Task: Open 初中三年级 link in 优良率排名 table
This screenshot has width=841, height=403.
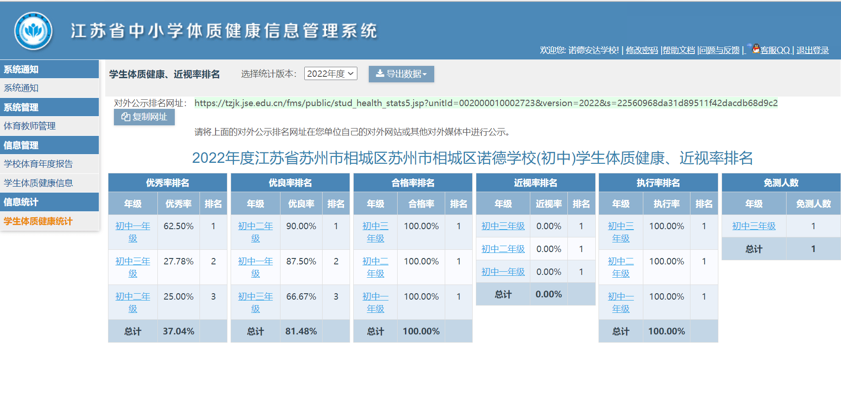Action: [255, 302]
